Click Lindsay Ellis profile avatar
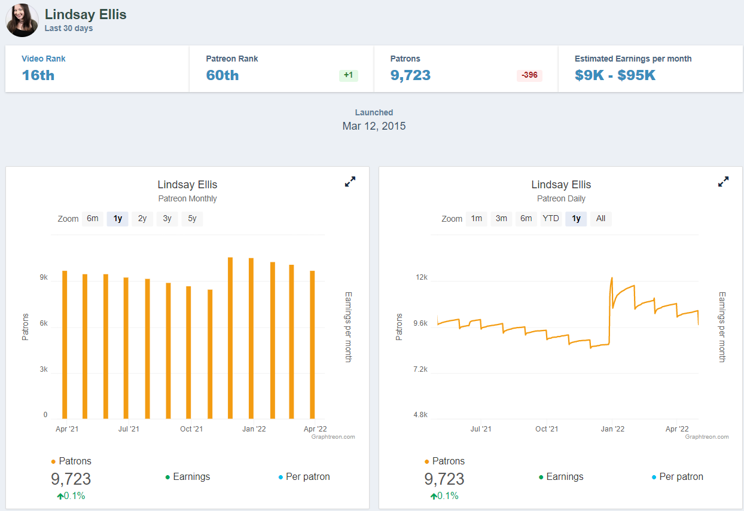744x511 pixels. tap(22, 20)
